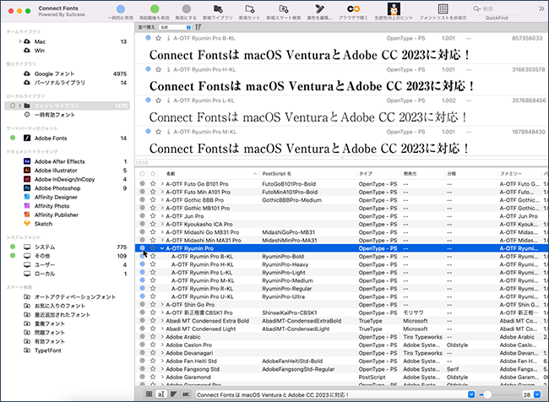
Task: Open the 並べ替え sort-by dropdown
Action: [175, 27]
